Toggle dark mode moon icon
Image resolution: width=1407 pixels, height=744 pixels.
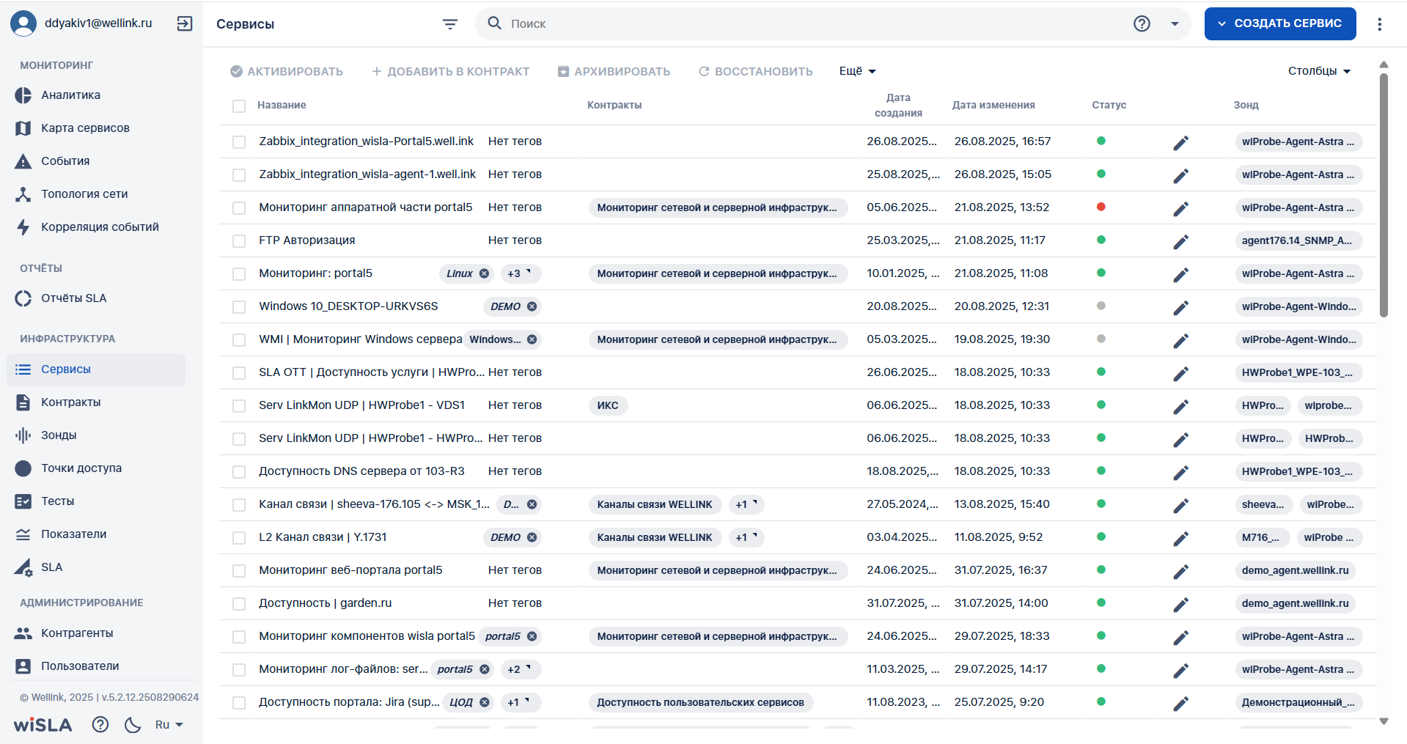[133, 724]
